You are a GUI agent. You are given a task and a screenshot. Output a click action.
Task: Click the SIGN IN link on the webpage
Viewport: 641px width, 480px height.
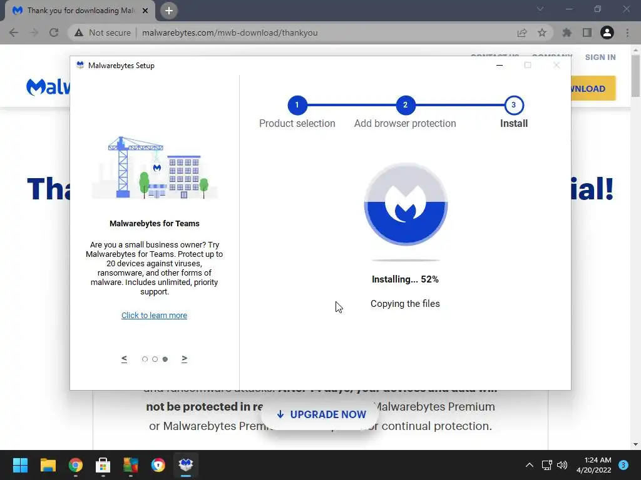coord(600,57)
